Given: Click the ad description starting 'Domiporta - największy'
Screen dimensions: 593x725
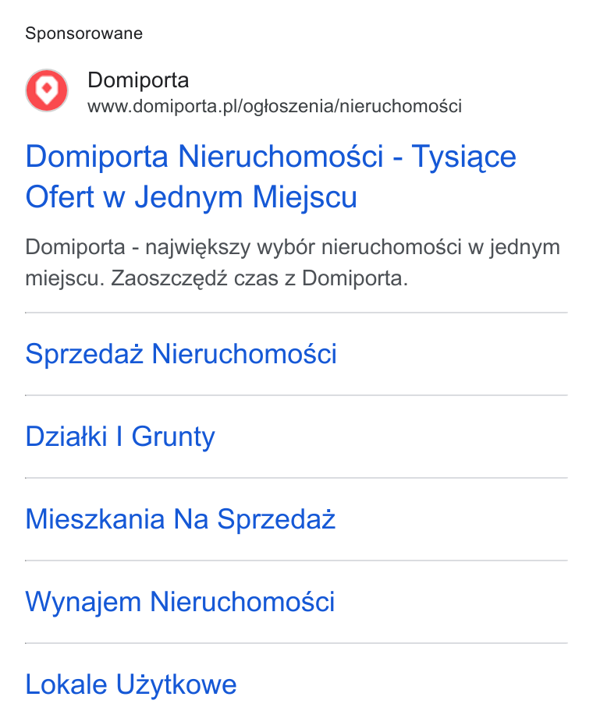Looking at the screenshot, I should (293, 263).
